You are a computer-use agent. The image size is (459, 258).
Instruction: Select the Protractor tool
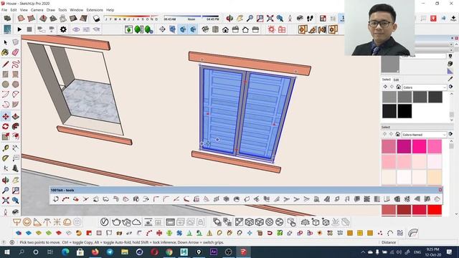coord(5,158)
